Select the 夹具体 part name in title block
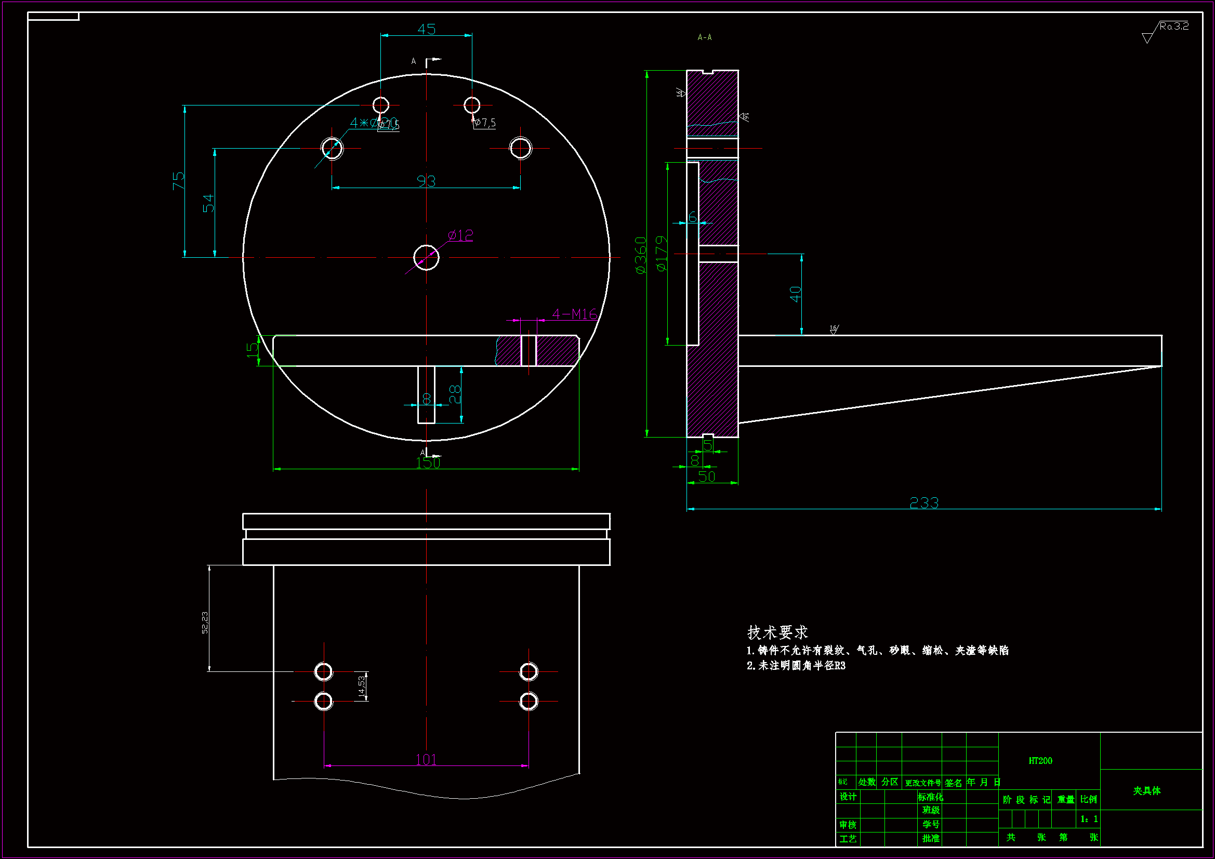The width and height of the screenshot is (1215, 859). 1146,791
